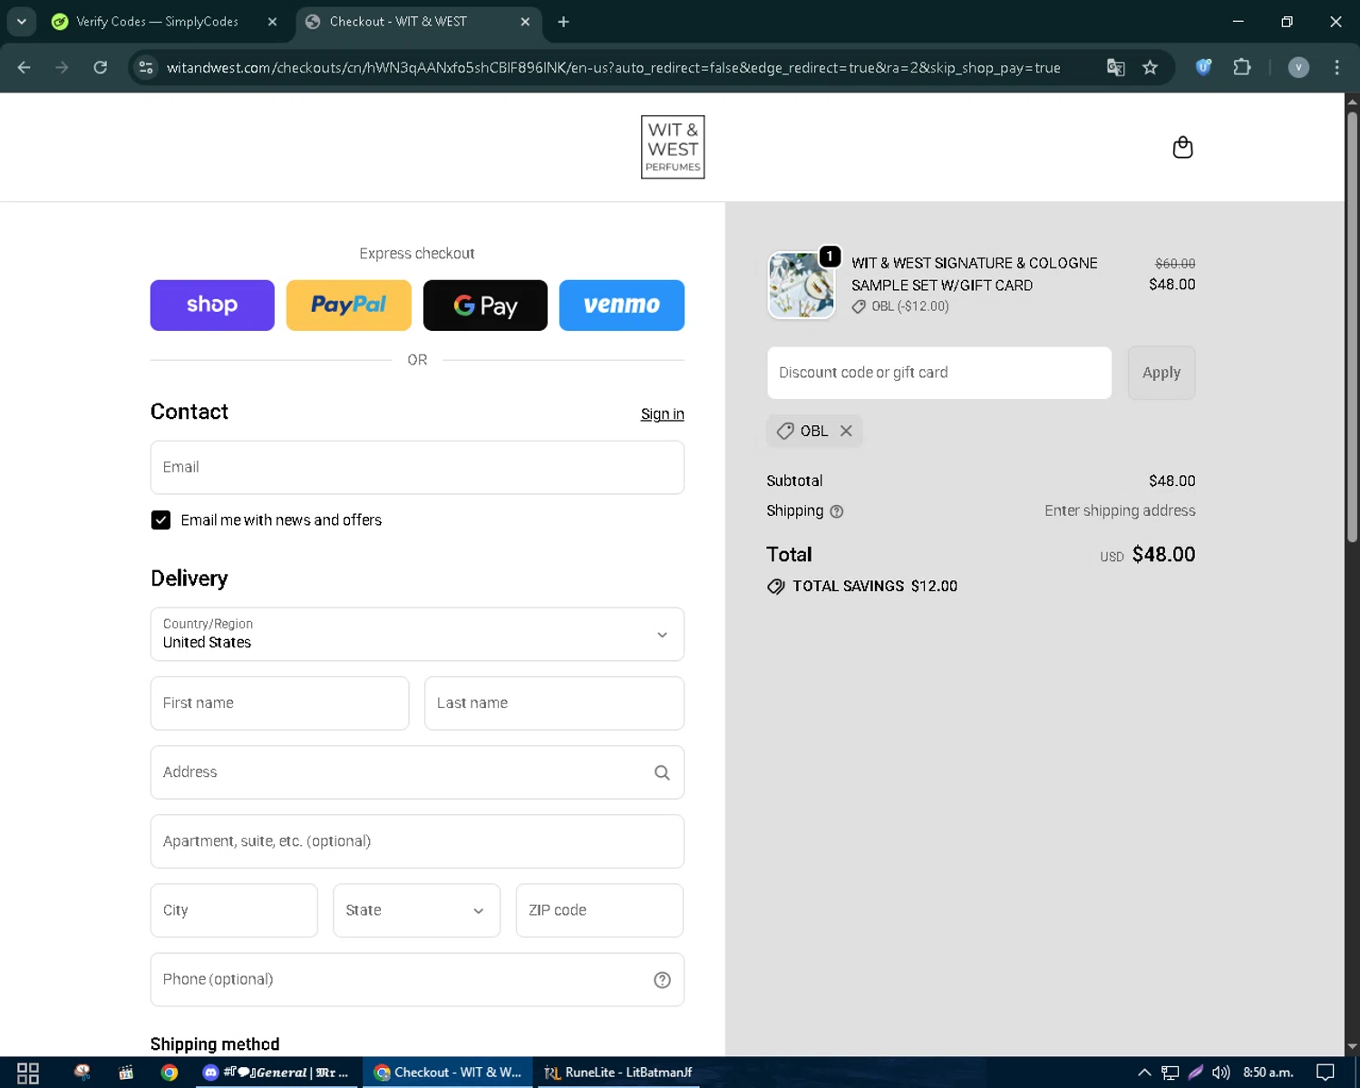Open the sample set product thumbnail
The width and height of the screenshot is (1360, 1088).
pos(801,286)
